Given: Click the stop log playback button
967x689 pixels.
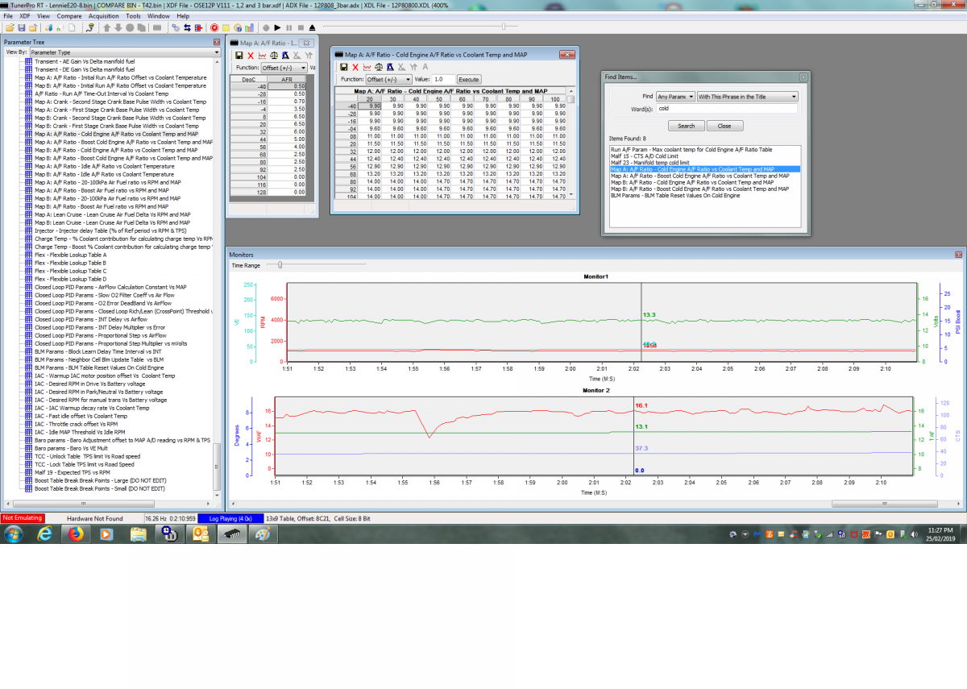Looking at the screenshot, I should [x=300, y=27].
